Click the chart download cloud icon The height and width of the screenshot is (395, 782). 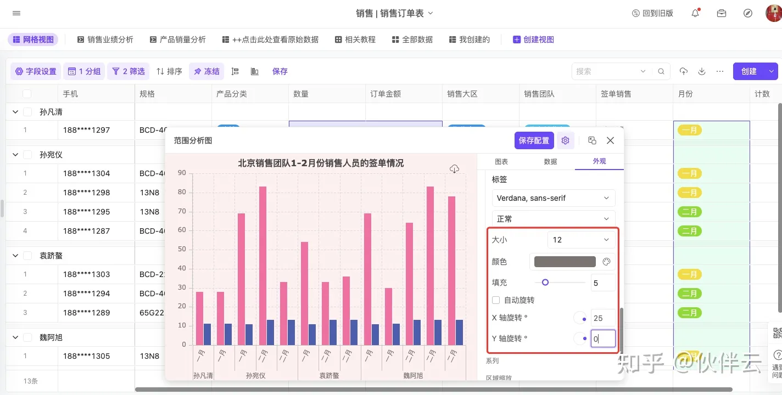[454, 169]
